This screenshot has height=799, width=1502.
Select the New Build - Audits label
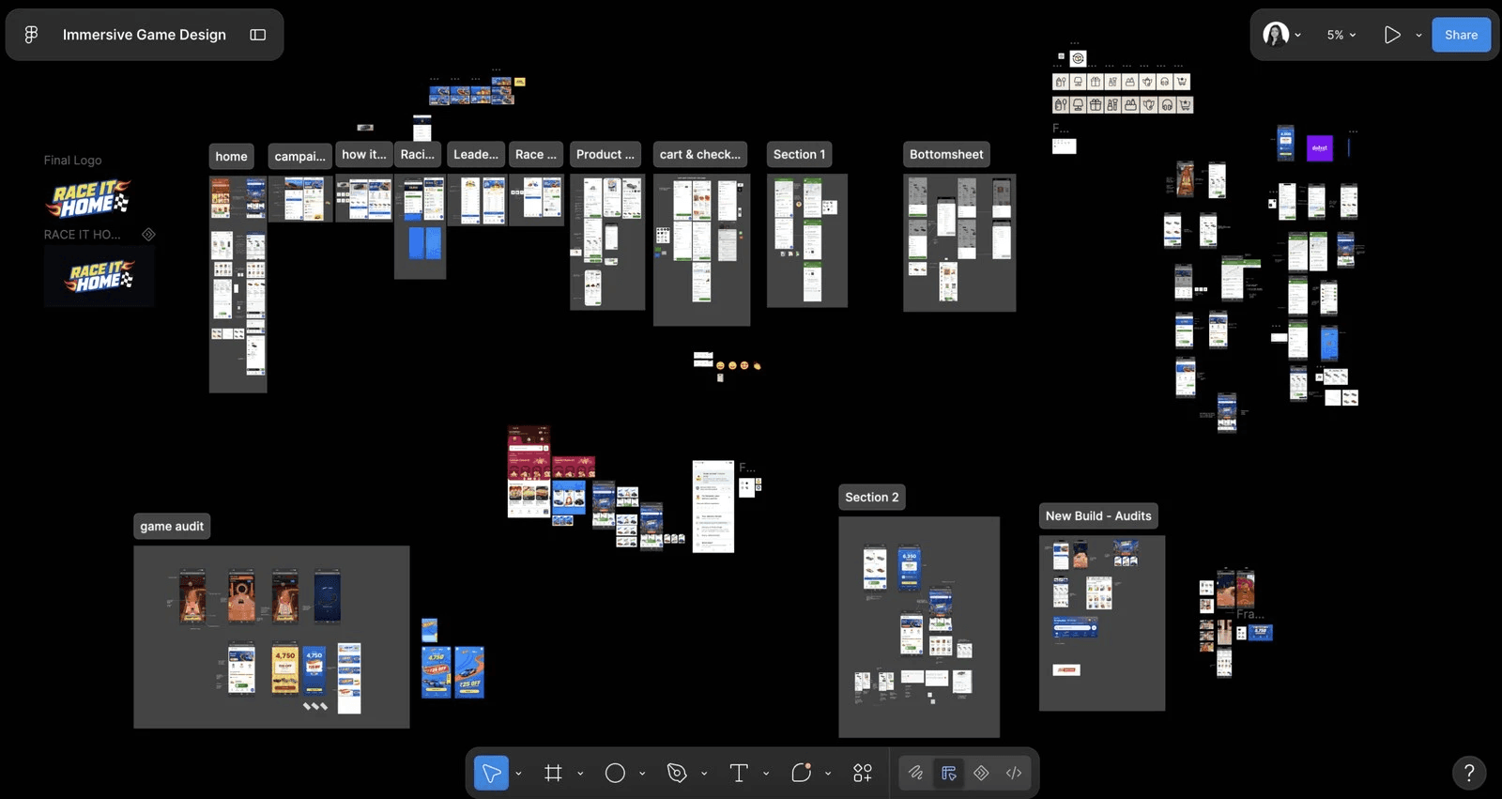coord(1098,516)
